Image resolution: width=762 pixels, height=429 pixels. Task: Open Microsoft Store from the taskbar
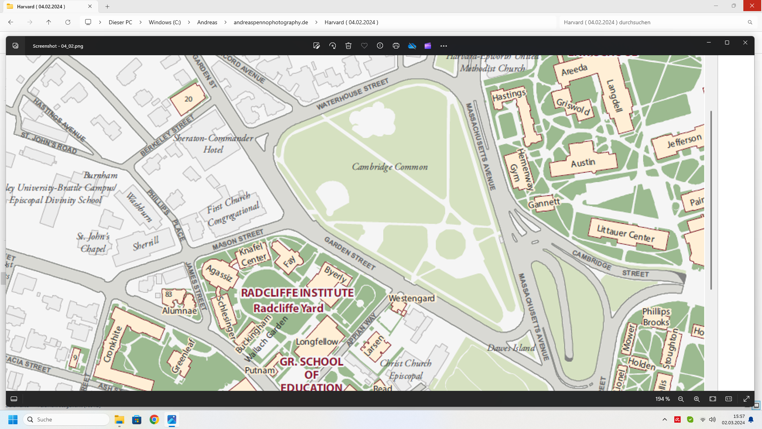point(137,419)
